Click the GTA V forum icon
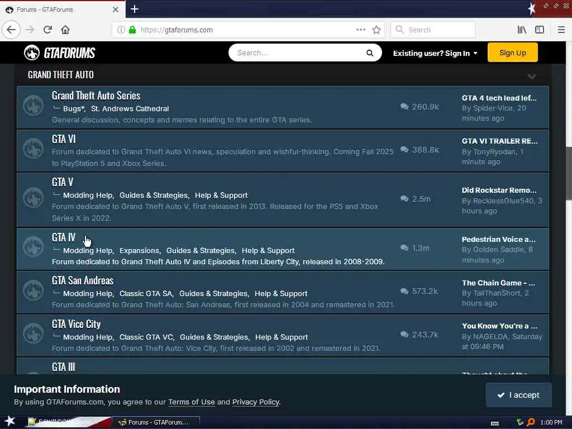The image size is (572, 429). 33,198
